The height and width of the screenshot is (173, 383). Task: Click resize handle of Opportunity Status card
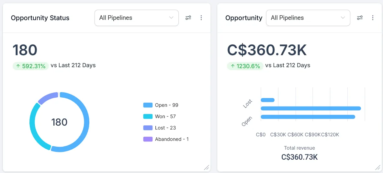pyautogui.click(x=206, y=167)
